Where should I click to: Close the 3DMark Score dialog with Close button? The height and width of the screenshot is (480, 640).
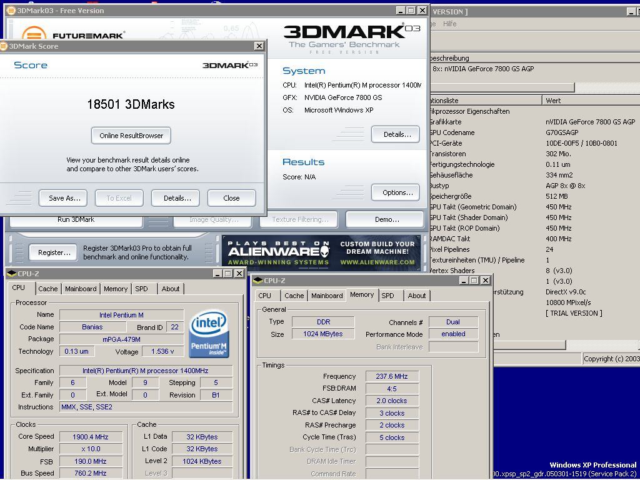[x=231, y=198]
